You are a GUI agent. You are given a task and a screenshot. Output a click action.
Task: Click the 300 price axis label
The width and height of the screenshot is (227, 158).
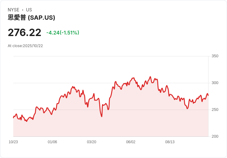click(x=215, y=83)
